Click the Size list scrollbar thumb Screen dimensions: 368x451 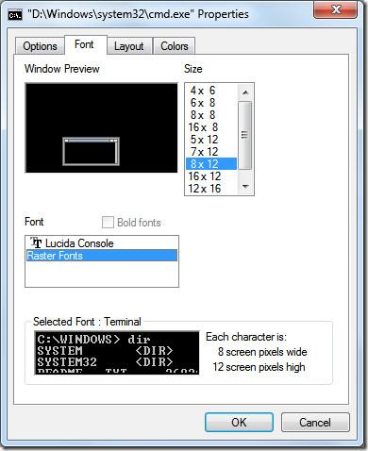tap(245, 135)
